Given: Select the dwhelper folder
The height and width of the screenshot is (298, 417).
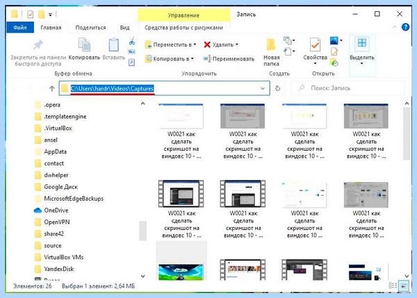Looking at the screenshot, I should tap(51, 175).
